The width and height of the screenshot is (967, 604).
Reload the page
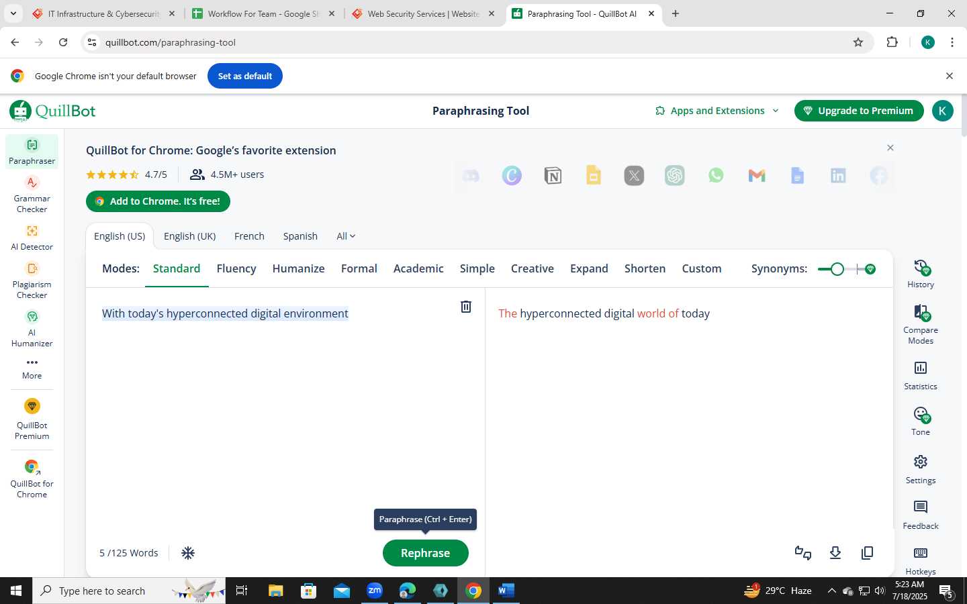[x=63, y=42]
